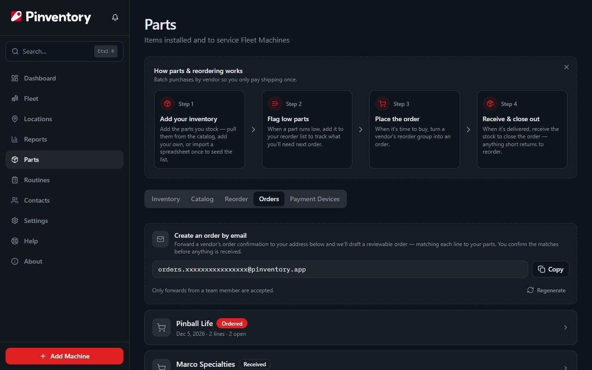This screenshot has height=370, width=592.
Task: Click the Parts box icon in sidebar
Action: pos(15,160)
